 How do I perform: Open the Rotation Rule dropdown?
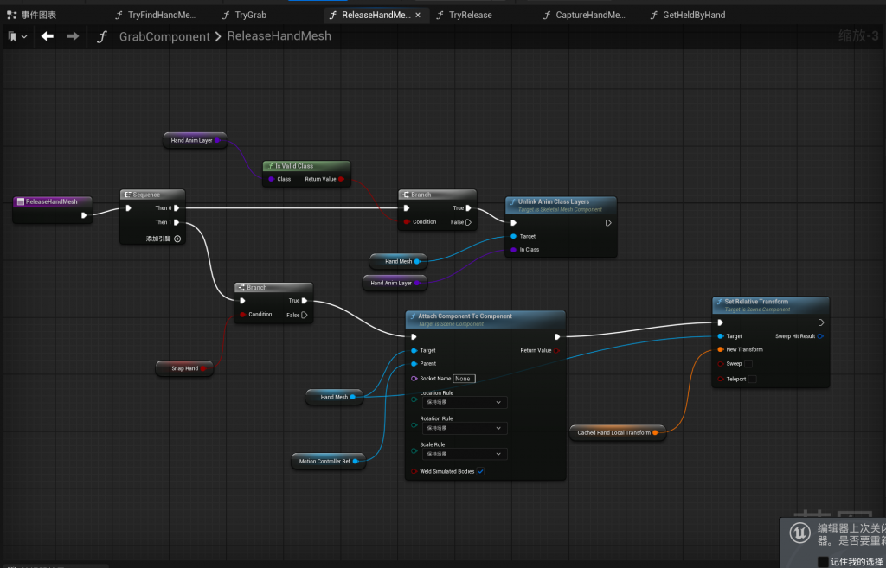point(464,428)
